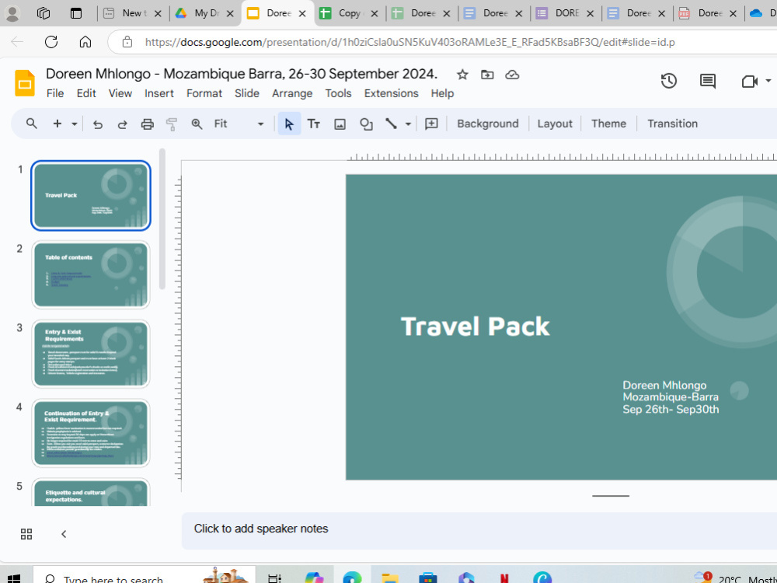Close the New tab browser tab
This screenshot has width=777, height=583.
[x=158, y=14]
